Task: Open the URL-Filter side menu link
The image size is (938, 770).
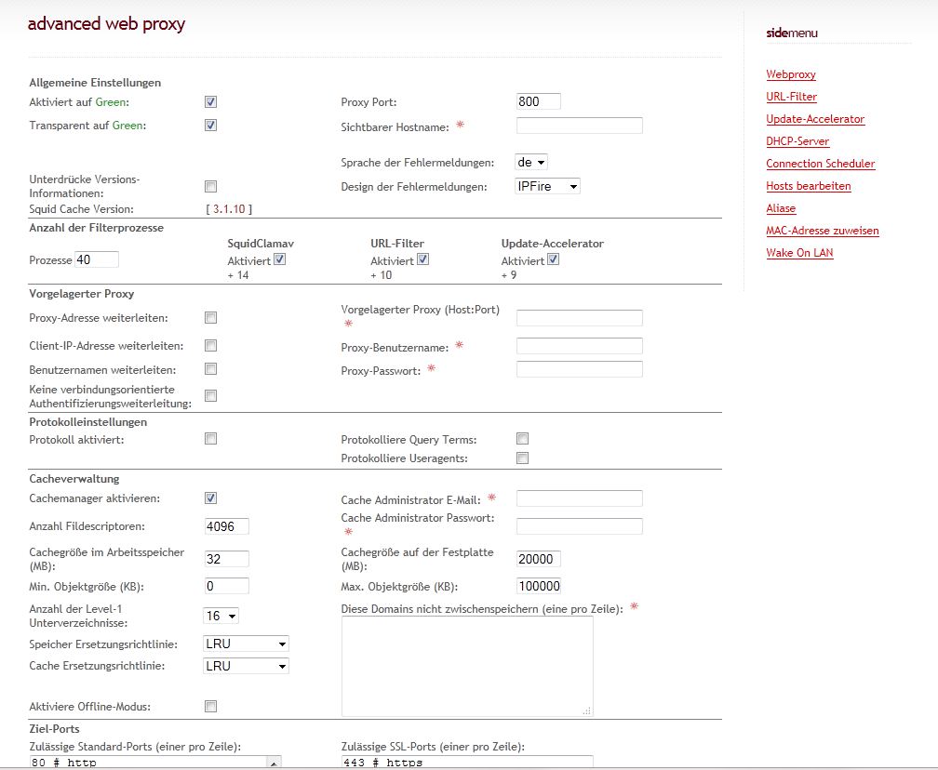Action: tap(791, 97)
